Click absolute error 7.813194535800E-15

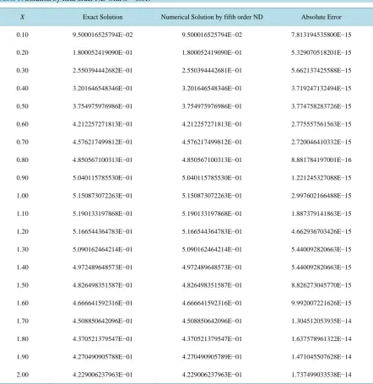tap(322, 35)
